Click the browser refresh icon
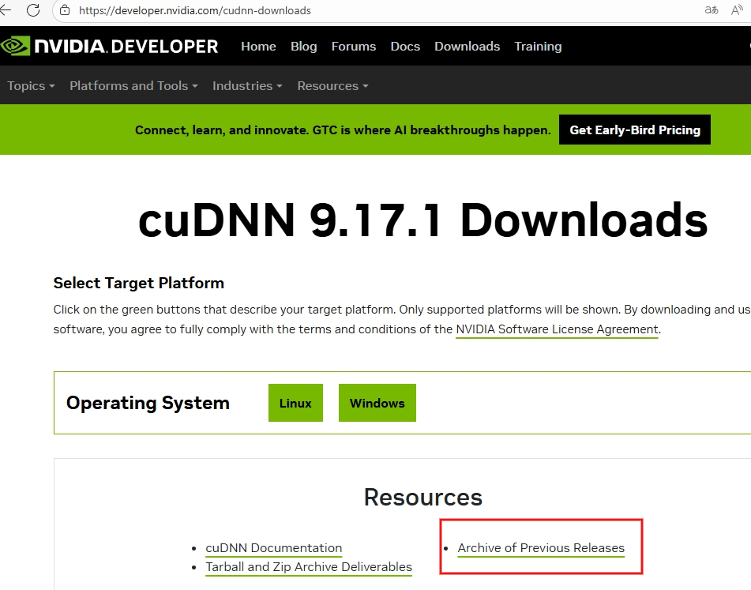751x590 pixels. 33,10
